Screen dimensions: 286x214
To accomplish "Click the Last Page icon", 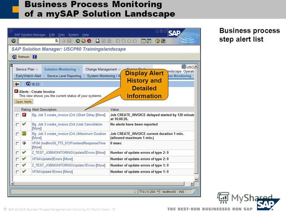I will click(x=134, y=41).
